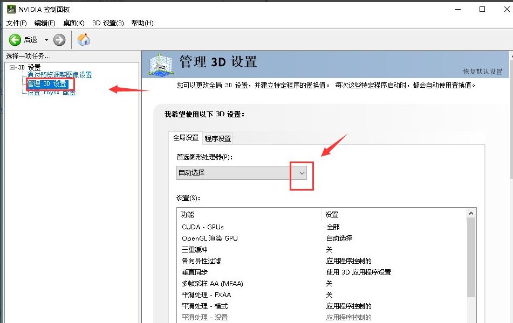Click 恢复默认设置 link
The image size is (513, 323).
pyautogui.click(x=482, y=72)
